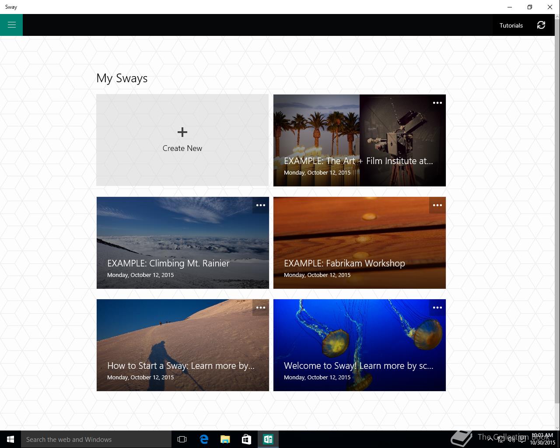This screenshot has height=448, width=560.
Task: Click the sync refresh icon
Action: pos(541,25)
